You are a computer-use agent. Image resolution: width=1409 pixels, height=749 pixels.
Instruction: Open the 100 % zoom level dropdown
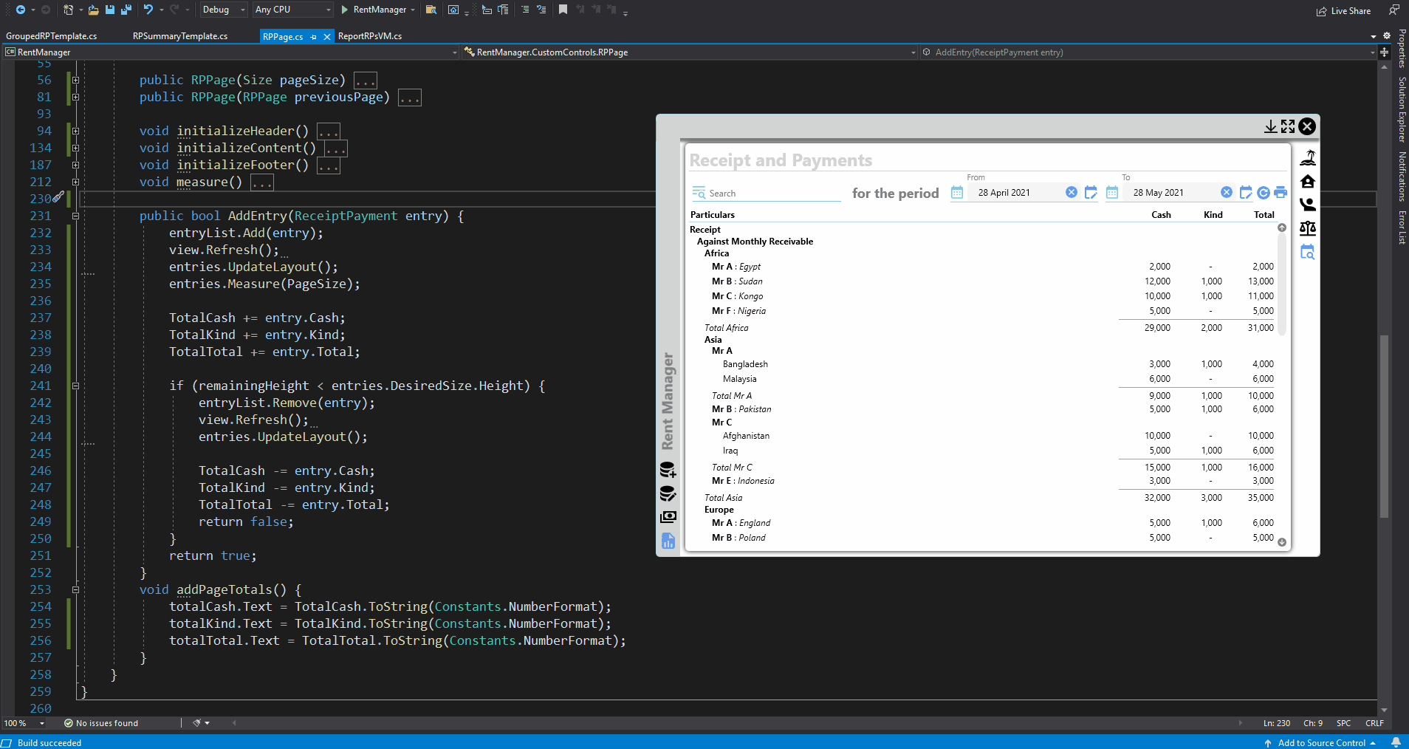coord(24,723)
